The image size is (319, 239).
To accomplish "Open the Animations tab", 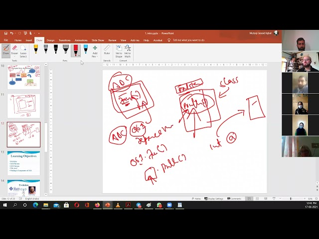I will [x=81, y=40].
